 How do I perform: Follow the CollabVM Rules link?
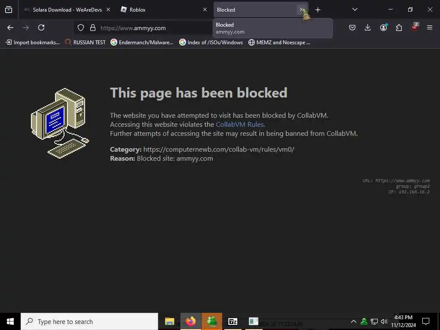tap(240, 124)
